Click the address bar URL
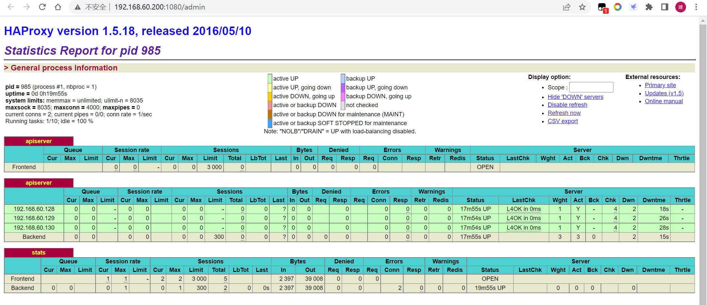 [x=160, y=7]
